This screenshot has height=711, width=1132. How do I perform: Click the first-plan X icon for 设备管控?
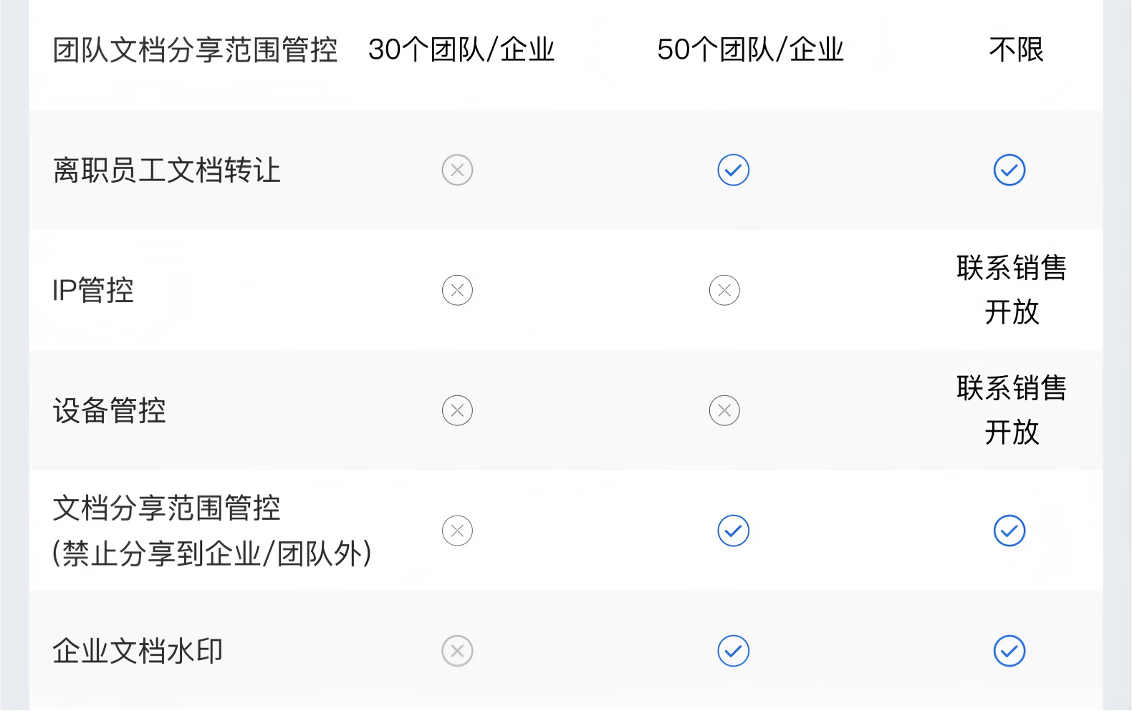click(x=457, y=411)
